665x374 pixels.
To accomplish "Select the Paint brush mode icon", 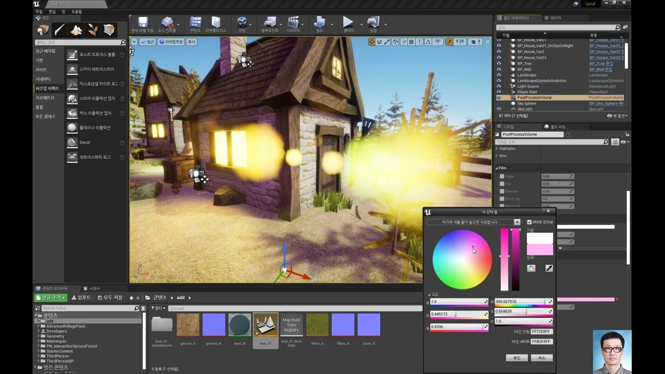I will click(x=59, y=30).
